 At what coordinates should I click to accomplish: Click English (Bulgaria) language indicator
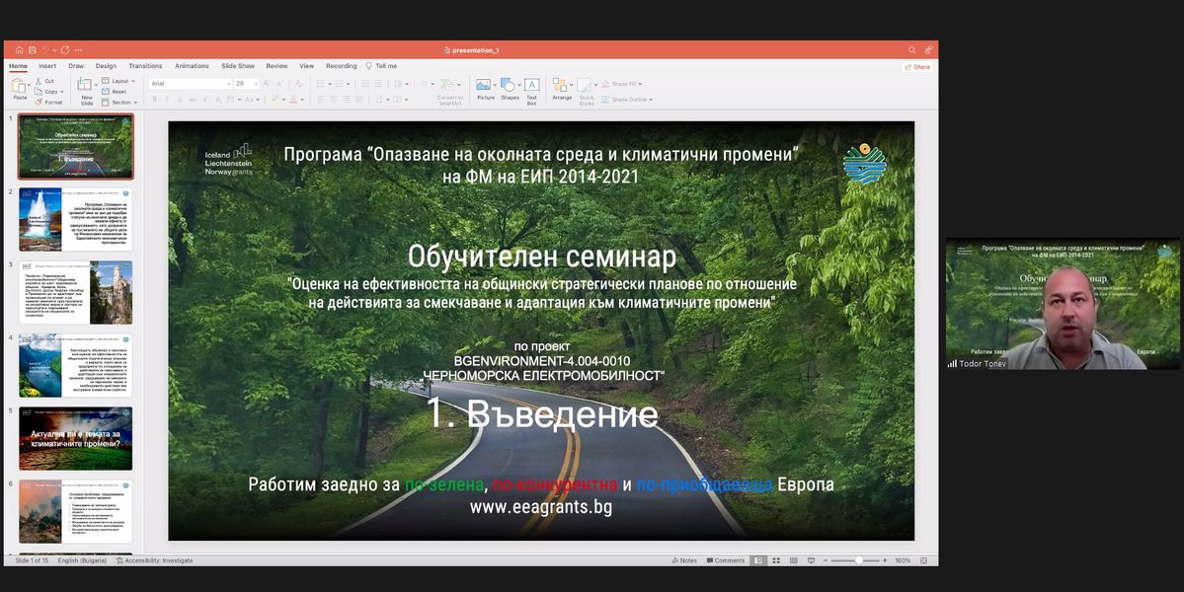tap(82, 560)
